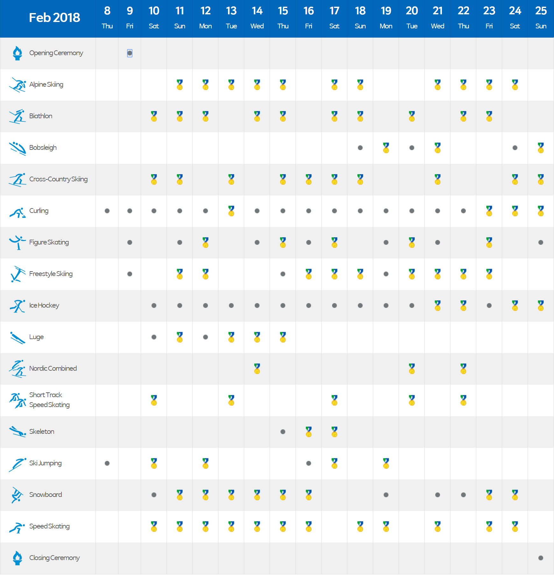Click the Opening Ceremony torch icon
This screenshot has height=575, width=554.
click(x=18, y=53)
